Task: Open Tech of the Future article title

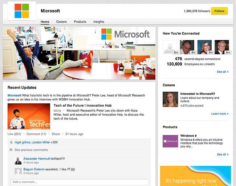Action: click(x=83, y=106)
